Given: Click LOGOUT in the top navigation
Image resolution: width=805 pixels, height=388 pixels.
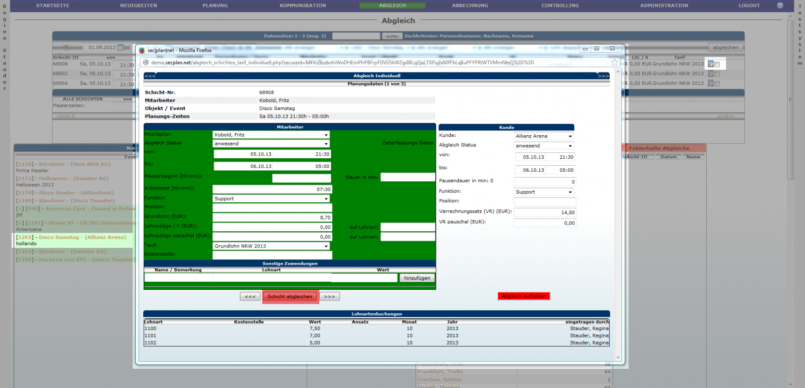Looking at the screenshot, I should [x=749, y=5].
